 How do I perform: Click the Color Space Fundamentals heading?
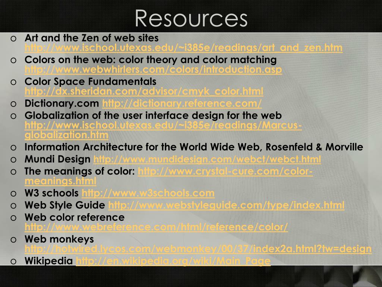pyautogui.click(x=90, y=82)
